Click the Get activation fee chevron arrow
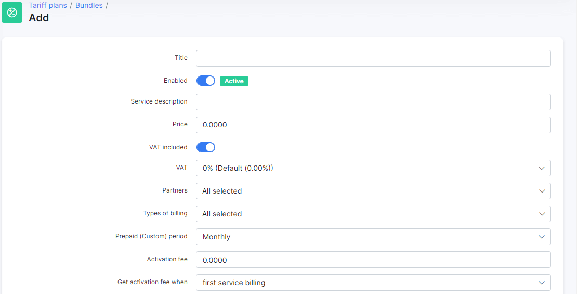 click(541, 283)
